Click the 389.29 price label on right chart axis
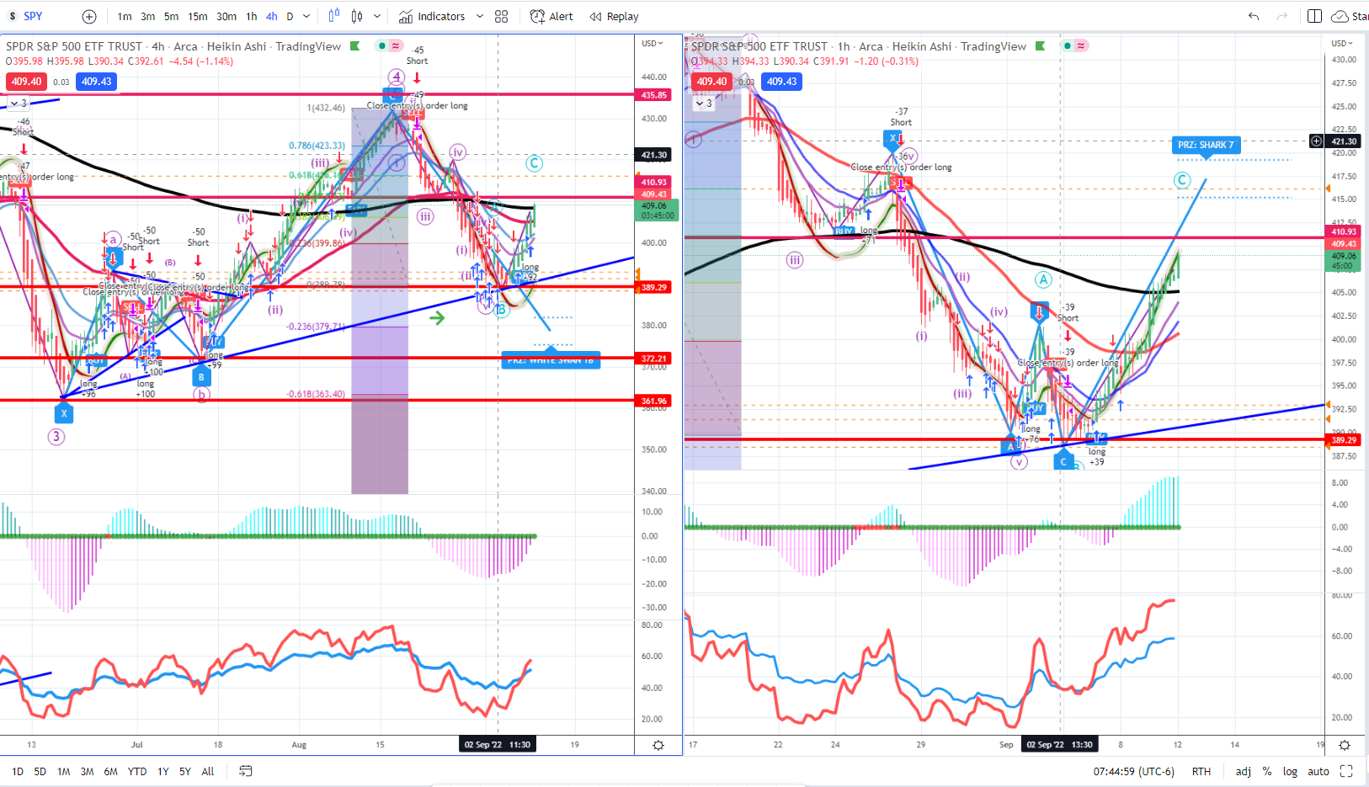 1344,440
